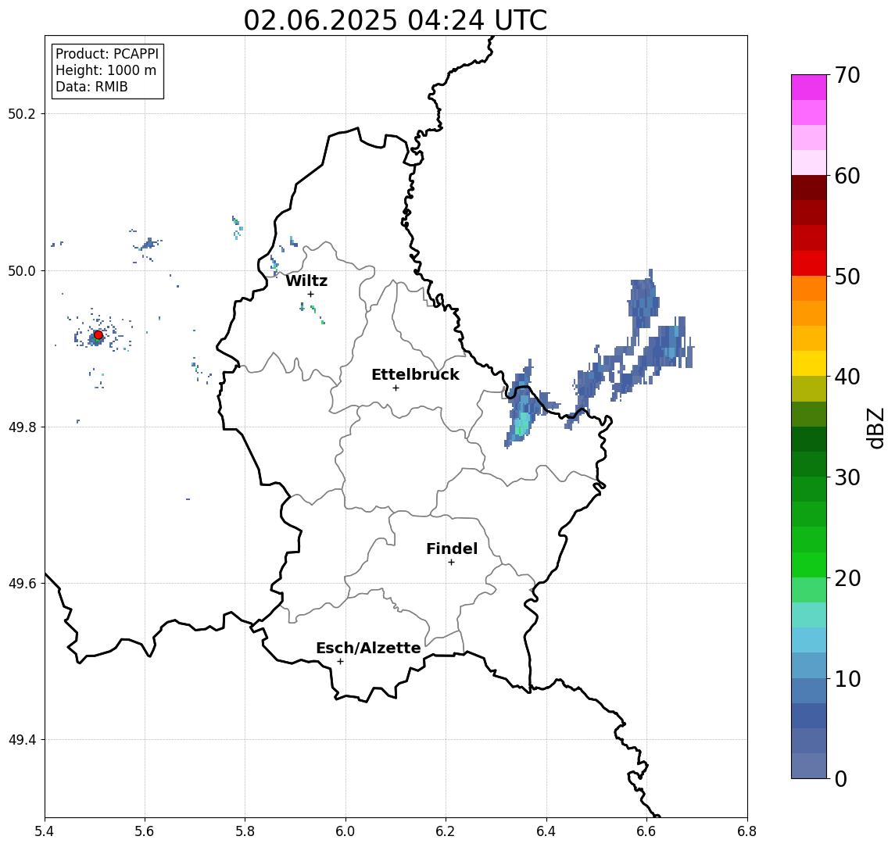The width and height of the screenshot is (895, 847).
Task: Click the longitude tick label 6.6
Action: coord(646,831)
